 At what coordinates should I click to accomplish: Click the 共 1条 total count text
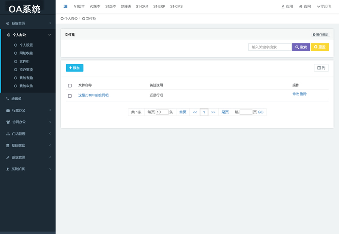136,112
